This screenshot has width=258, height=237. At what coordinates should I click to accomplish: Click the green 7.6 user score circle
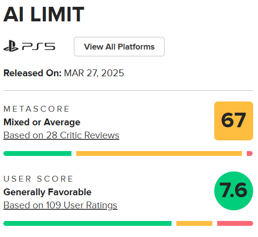click(x=234, y=191)
